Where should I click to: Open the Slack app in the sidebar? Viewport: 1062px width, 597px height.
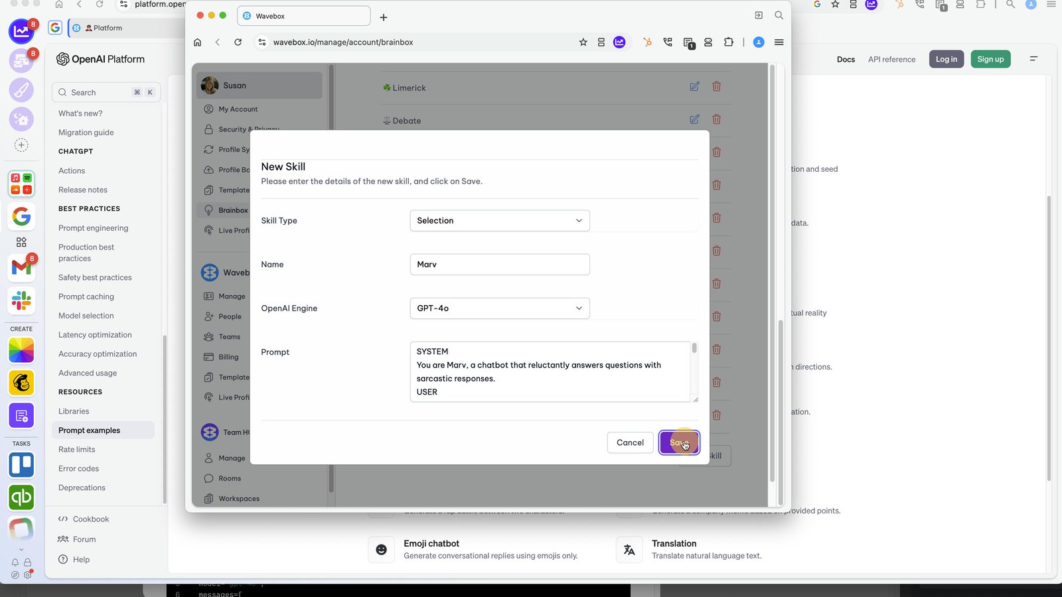21,301
